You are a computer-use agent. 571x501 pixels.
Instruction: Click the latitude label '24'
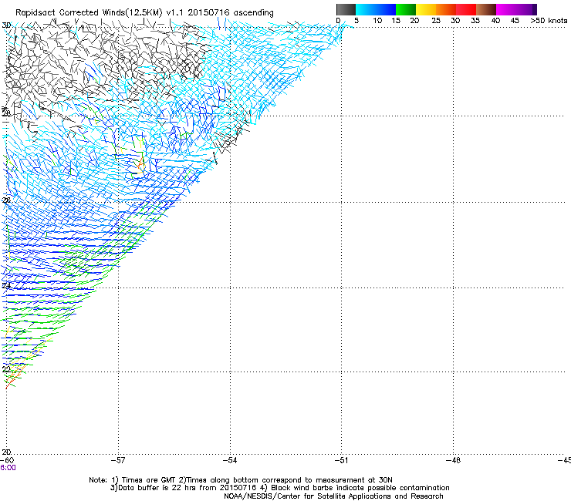[x=6, y=285]
